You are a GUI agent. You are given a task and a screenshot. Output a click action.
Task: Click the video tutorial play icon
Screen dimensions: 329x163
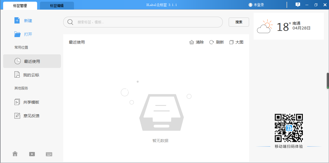coord(32,154)
